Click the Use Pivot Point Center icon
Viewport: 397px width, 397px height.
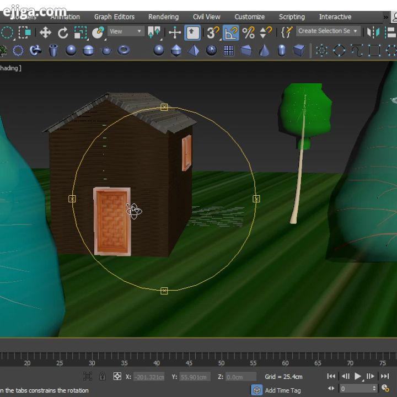[x=154, y=33]
